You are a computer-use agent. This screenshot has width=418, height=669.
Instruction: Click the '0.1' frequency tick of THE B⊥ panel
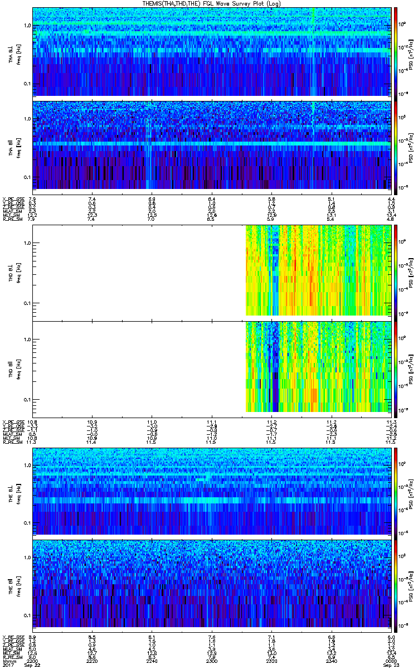(27, 523)
